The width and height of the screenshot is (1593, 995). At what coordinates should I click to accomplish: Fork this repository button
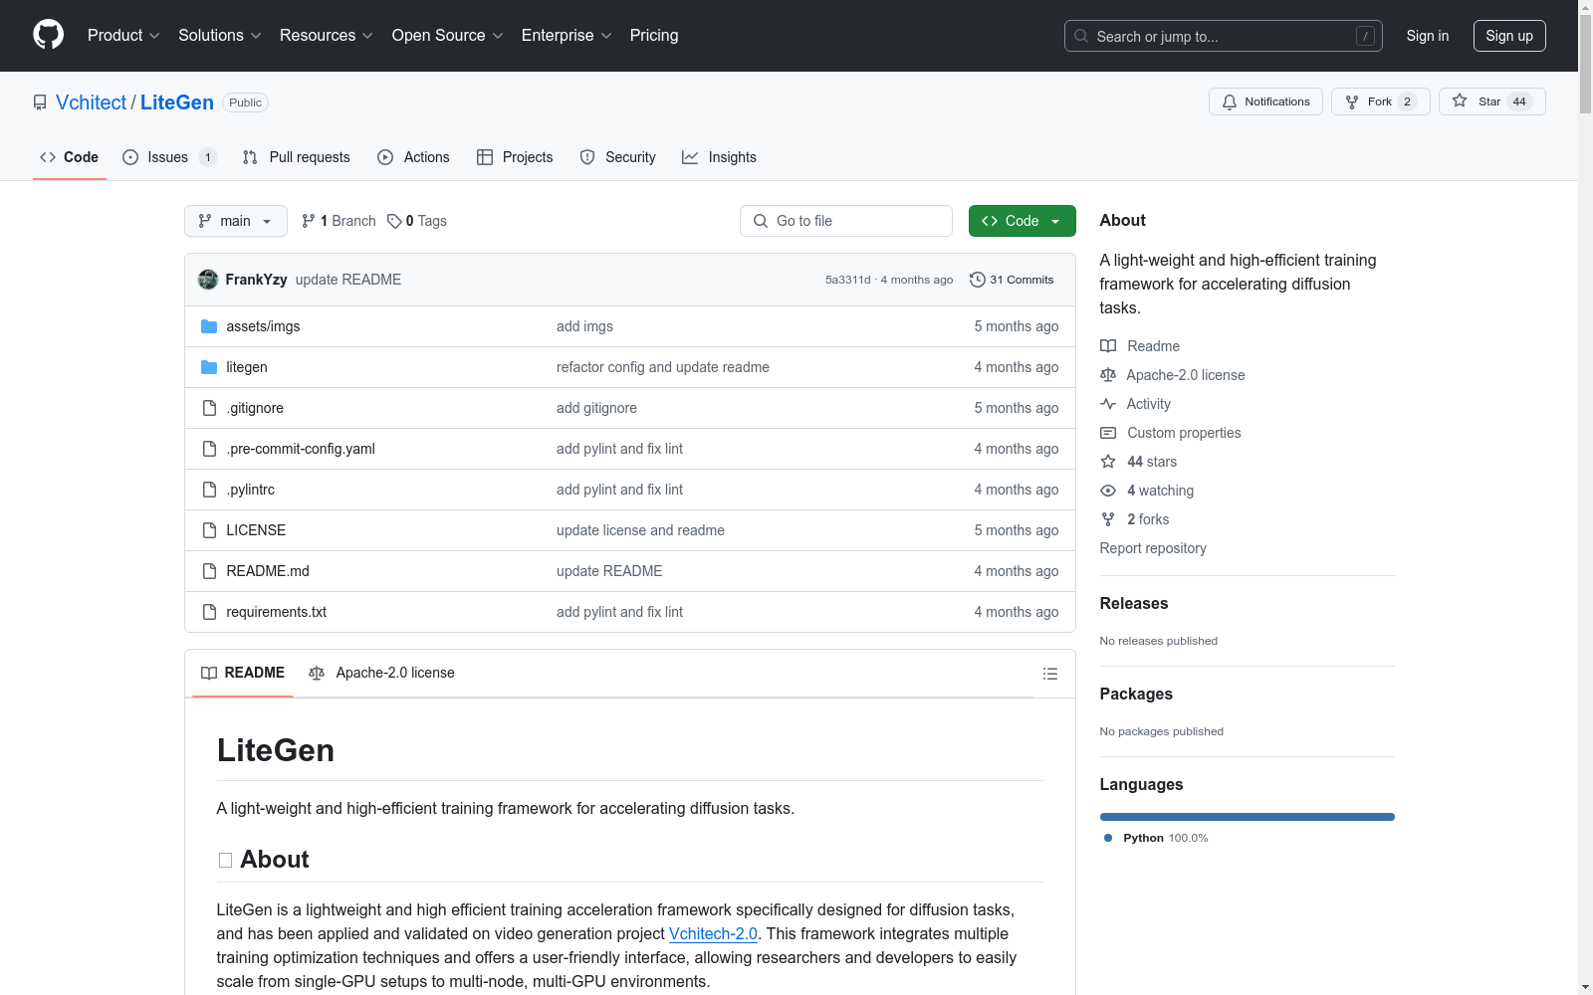pyautogui.click(x=1380, y=101)
